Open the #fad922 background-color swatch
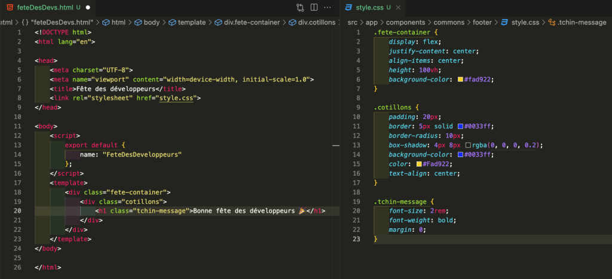 pyautogui.click(x=460, y=79)
